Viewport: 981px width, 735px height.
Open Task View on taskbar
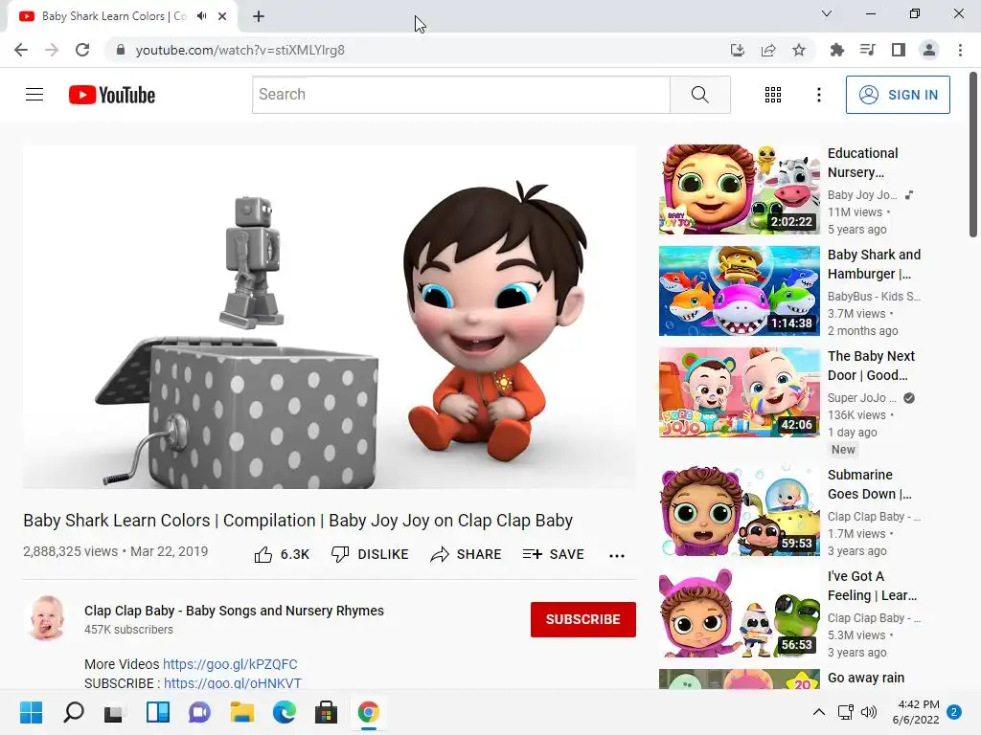115,712
